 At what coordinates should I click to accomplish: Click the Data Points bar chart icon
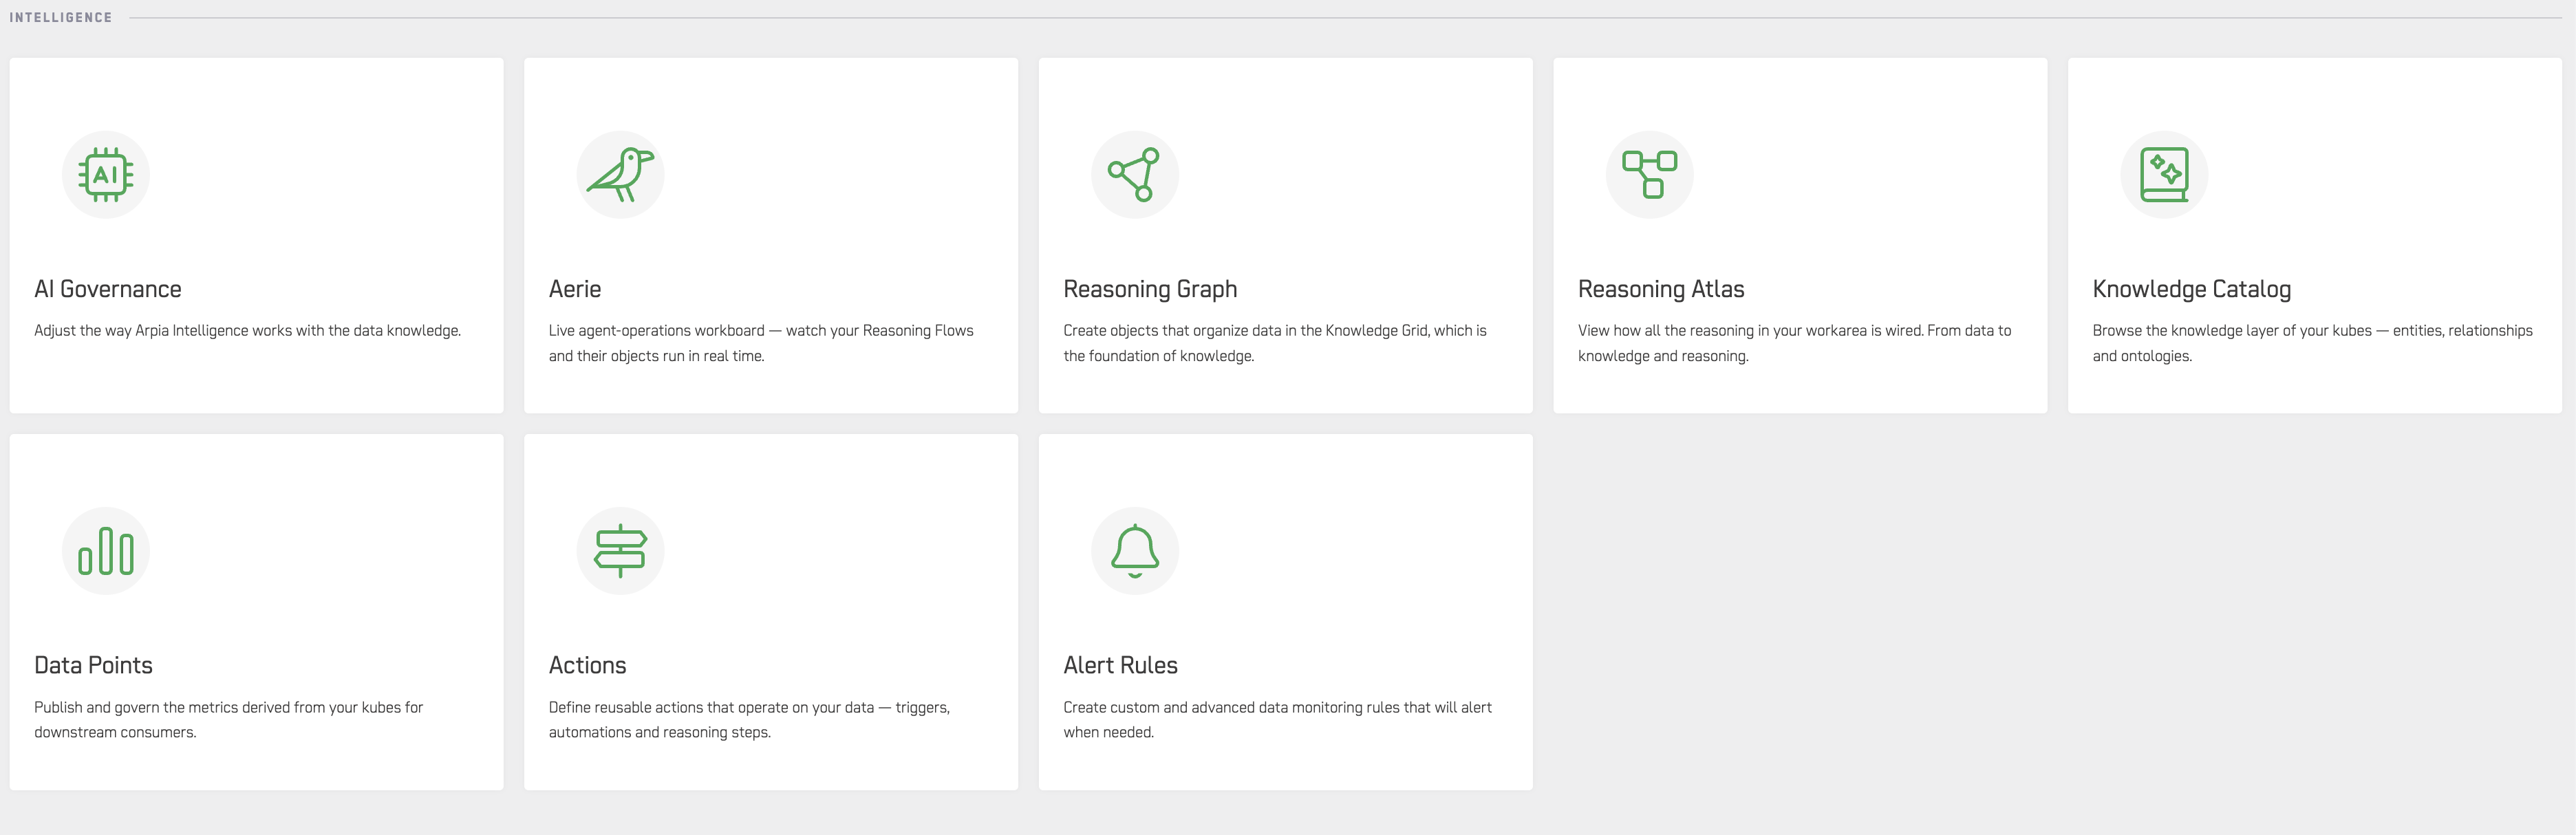106,551
